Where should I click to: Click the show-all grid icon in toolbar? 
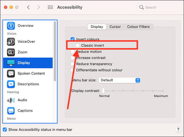[50, 7]
